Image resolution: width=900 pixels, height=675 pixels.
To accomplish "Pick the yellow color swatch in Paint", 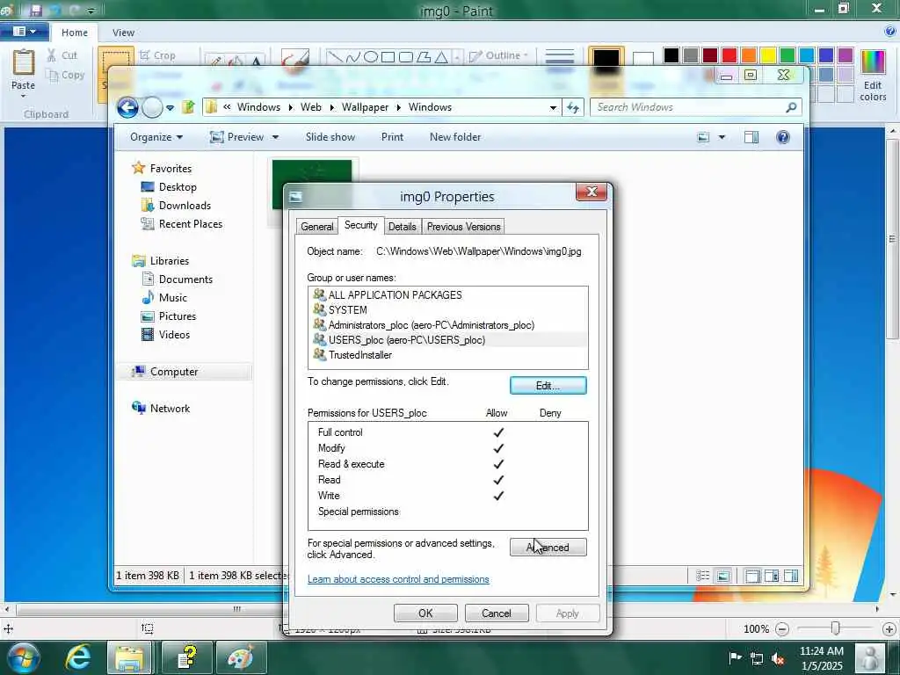I will tap(768, 55).
